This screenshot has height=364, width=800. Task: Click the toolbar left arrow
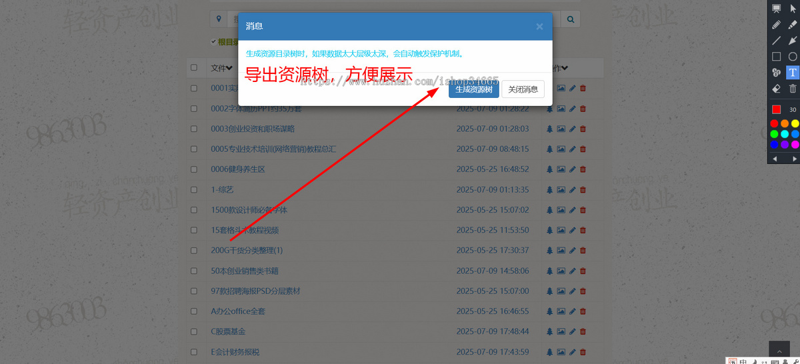774,159
